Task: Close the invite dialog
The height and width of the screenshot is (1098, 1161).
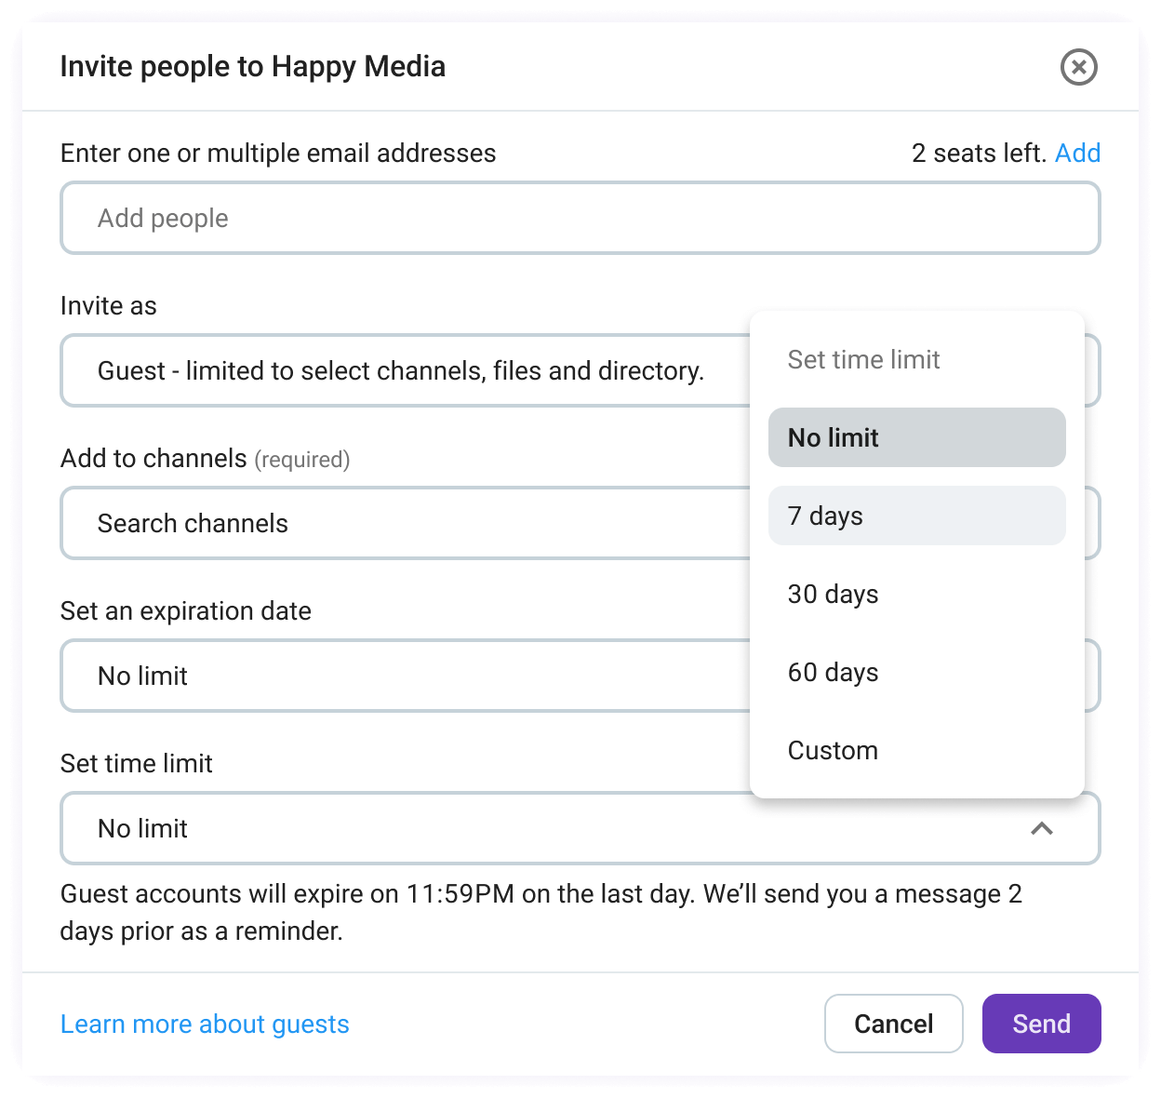Action: coord(1078,67)
